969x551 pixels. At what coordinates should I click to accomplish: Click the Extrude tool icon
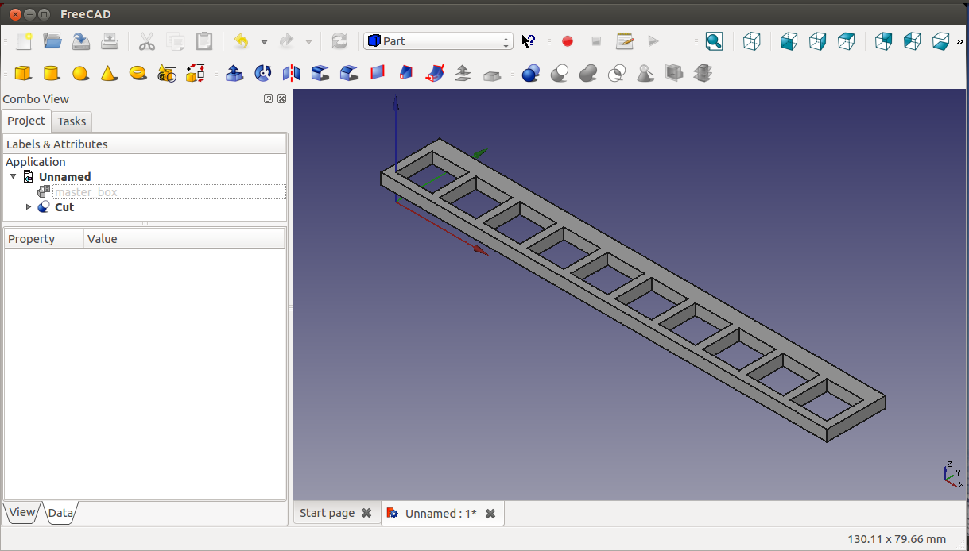click(x=234, y=74)
